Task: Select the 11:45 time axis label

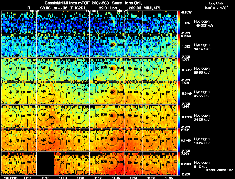Action: tap(116, 178)
